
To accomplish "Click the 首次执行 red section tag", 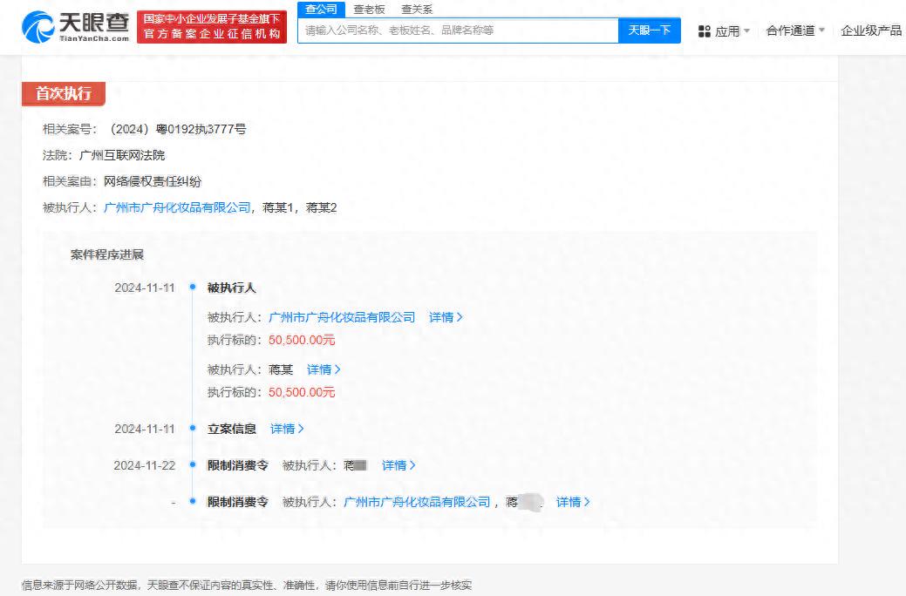I will [x=63, y=94].
